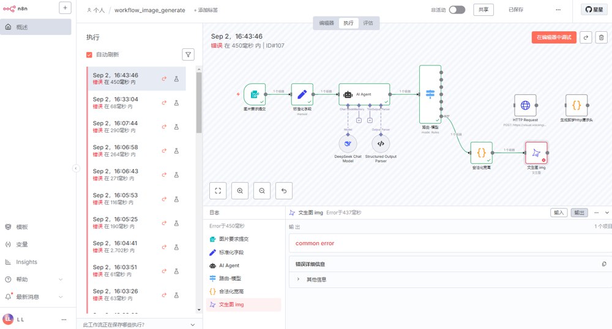Select the AI Agent node on canvas
612x329 pixels.
pyautogui.click(x=364, y=94)
